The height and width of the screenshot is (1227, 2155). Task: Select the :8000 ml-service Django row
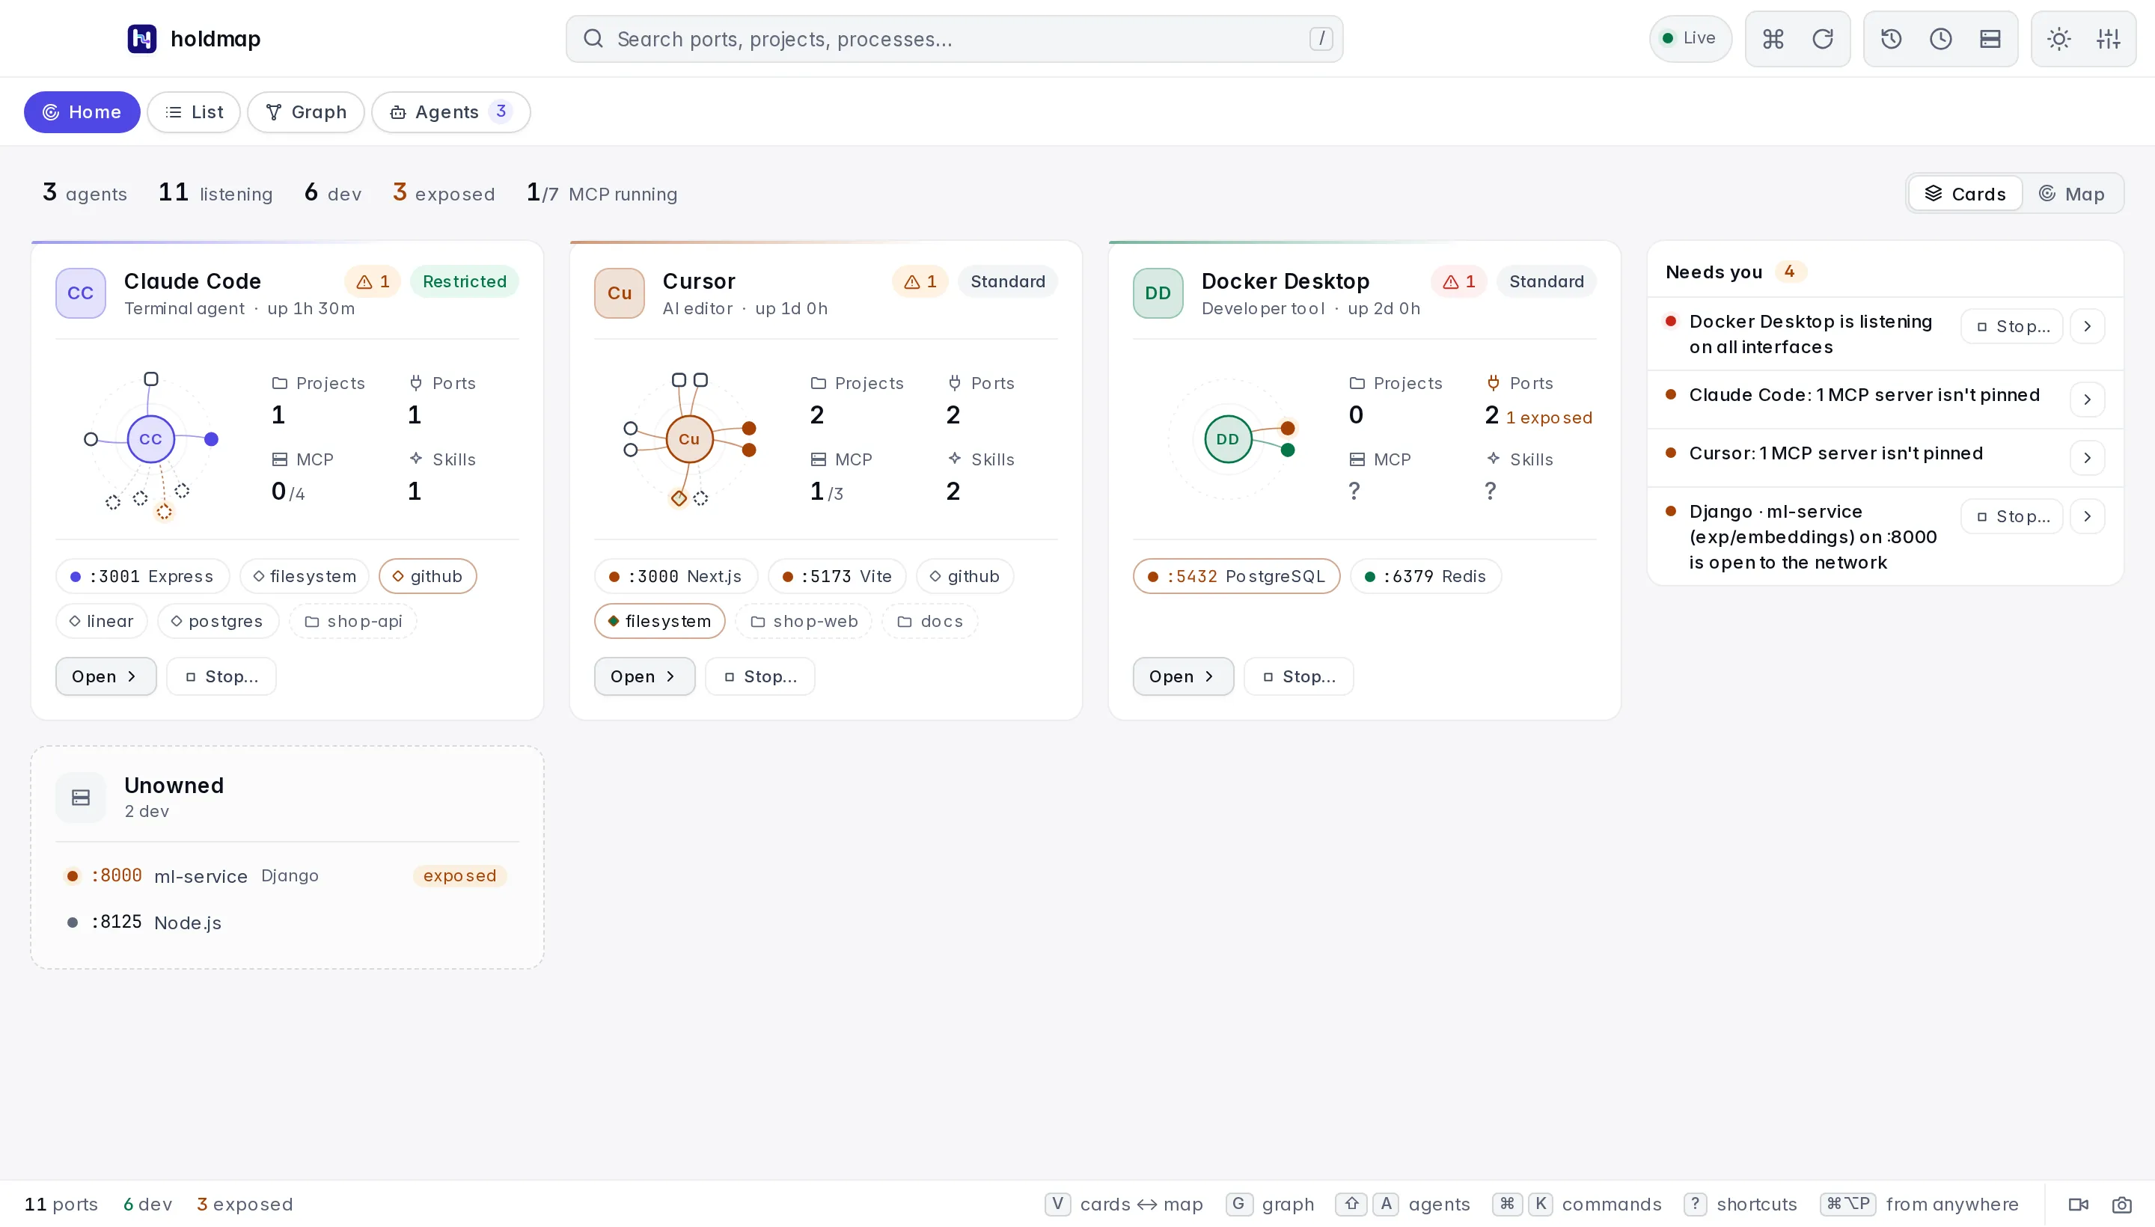287,876
